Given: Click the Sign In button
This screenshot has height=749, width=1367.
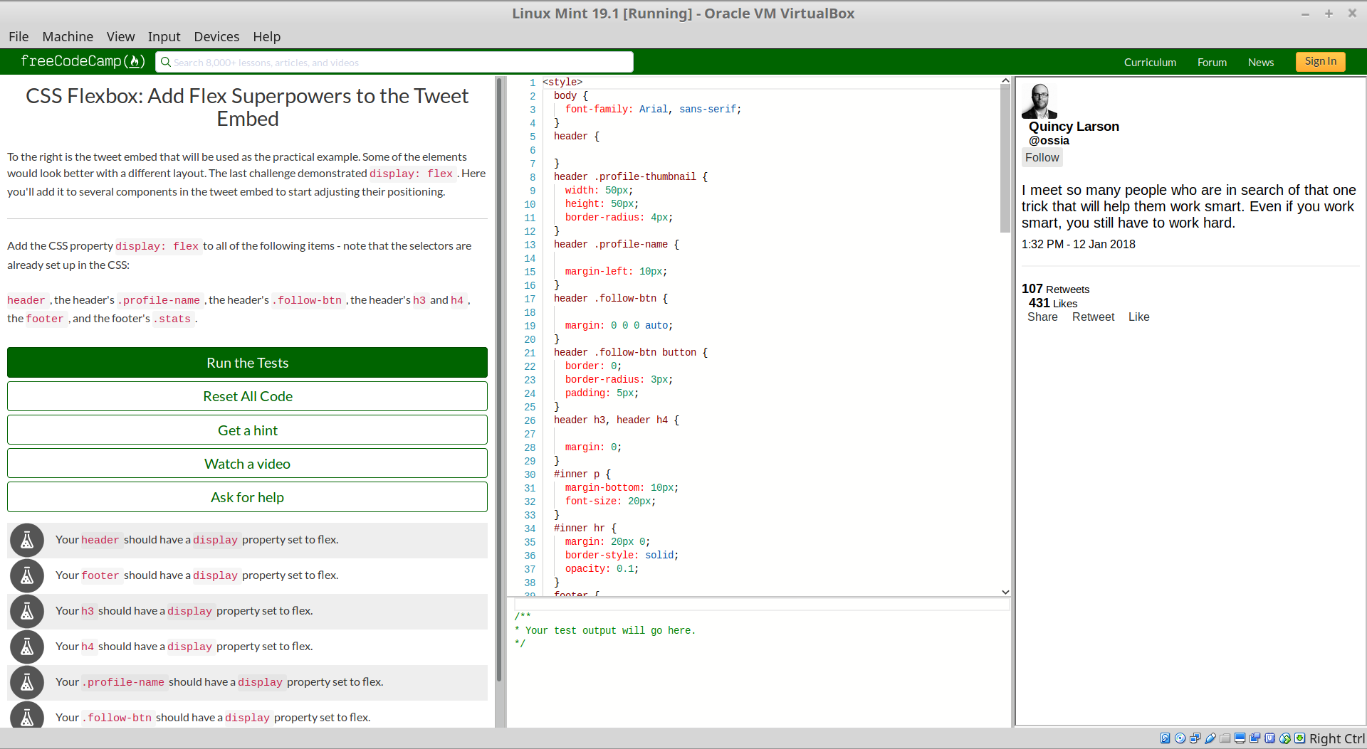Looking at the screenshot, I should [x=1321, y=62].
